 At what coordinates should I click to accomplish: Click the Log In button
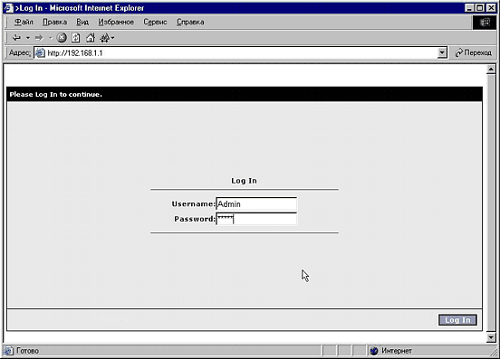tap(457, 320)
